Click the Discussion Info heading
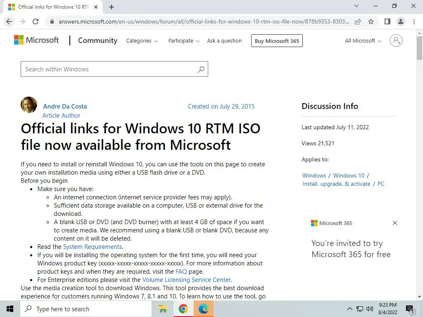 pos(330,106)
